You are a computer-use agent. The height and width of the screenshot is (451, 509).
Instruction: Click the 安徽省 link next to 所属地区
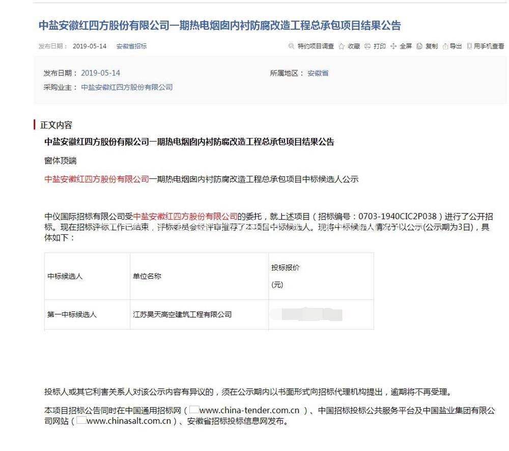318,73
